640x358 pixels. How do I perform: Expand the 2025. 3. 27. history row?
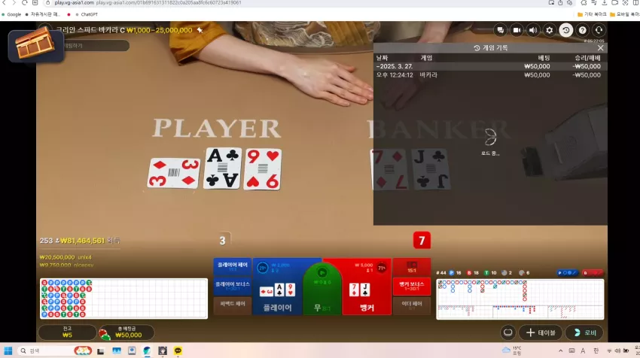[x=489, y=66]
